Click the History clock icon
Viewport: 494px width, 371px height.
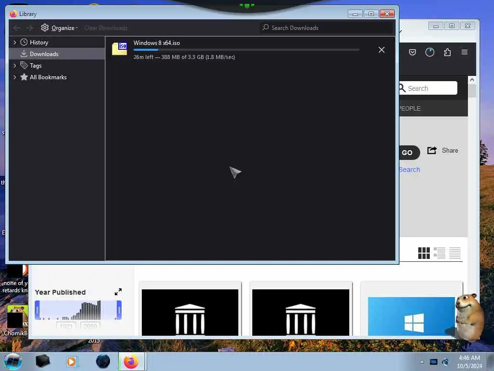click(24, 43)
